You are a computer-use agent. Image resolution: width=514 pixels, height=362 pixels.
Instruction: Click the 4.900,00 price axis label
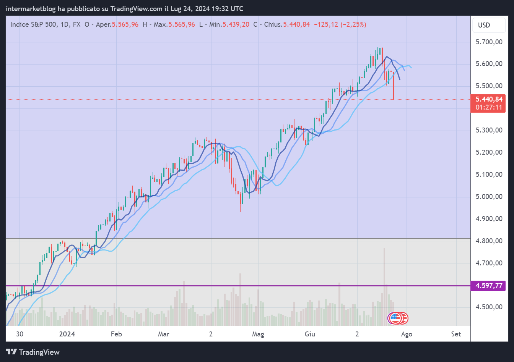[489, 219]
